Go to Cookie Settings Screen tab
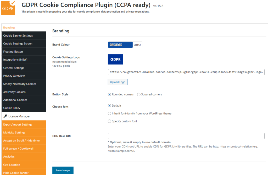The height and width of the screenshot is (175, 268). (x=24, y=44)
